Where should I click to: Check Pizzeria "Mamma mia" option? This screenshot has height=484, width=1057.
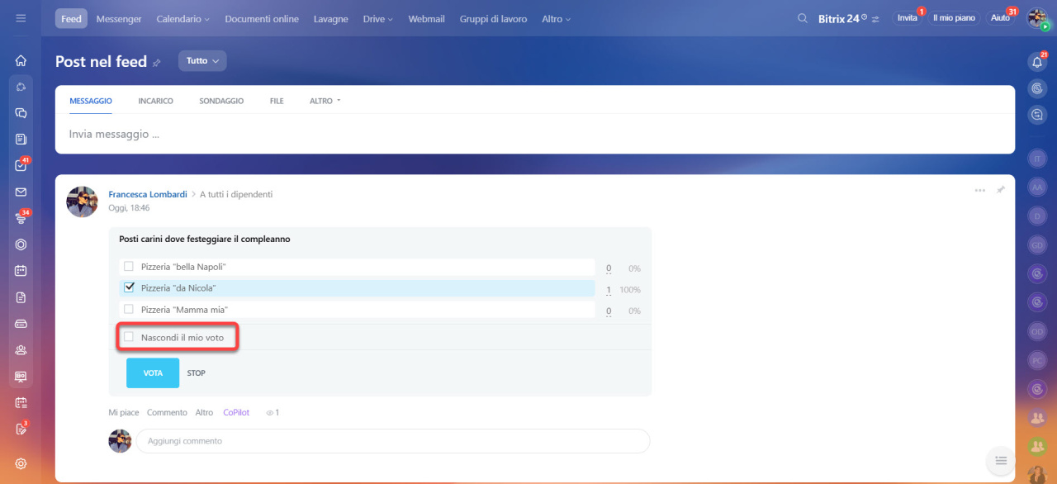click(x=128, y=310)
